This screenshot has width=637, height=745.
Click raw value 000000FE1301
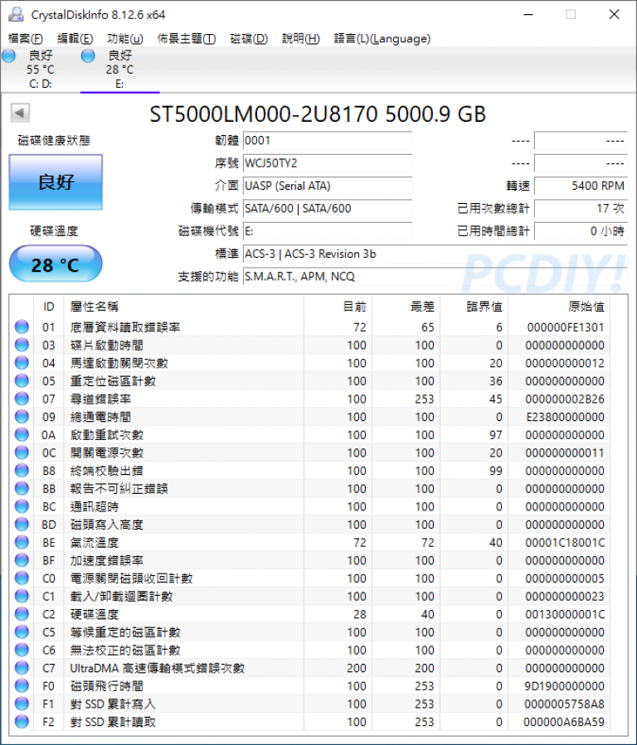coord(565,327)
